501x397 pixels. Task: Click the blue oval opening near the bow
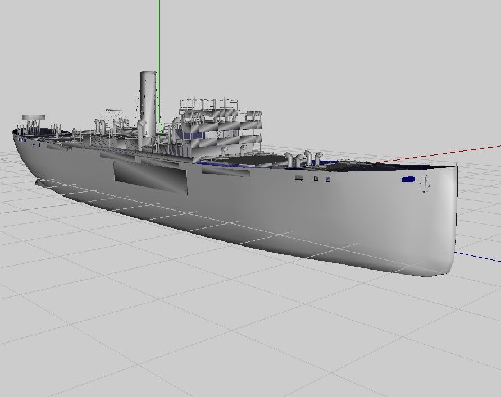point(408,180)
